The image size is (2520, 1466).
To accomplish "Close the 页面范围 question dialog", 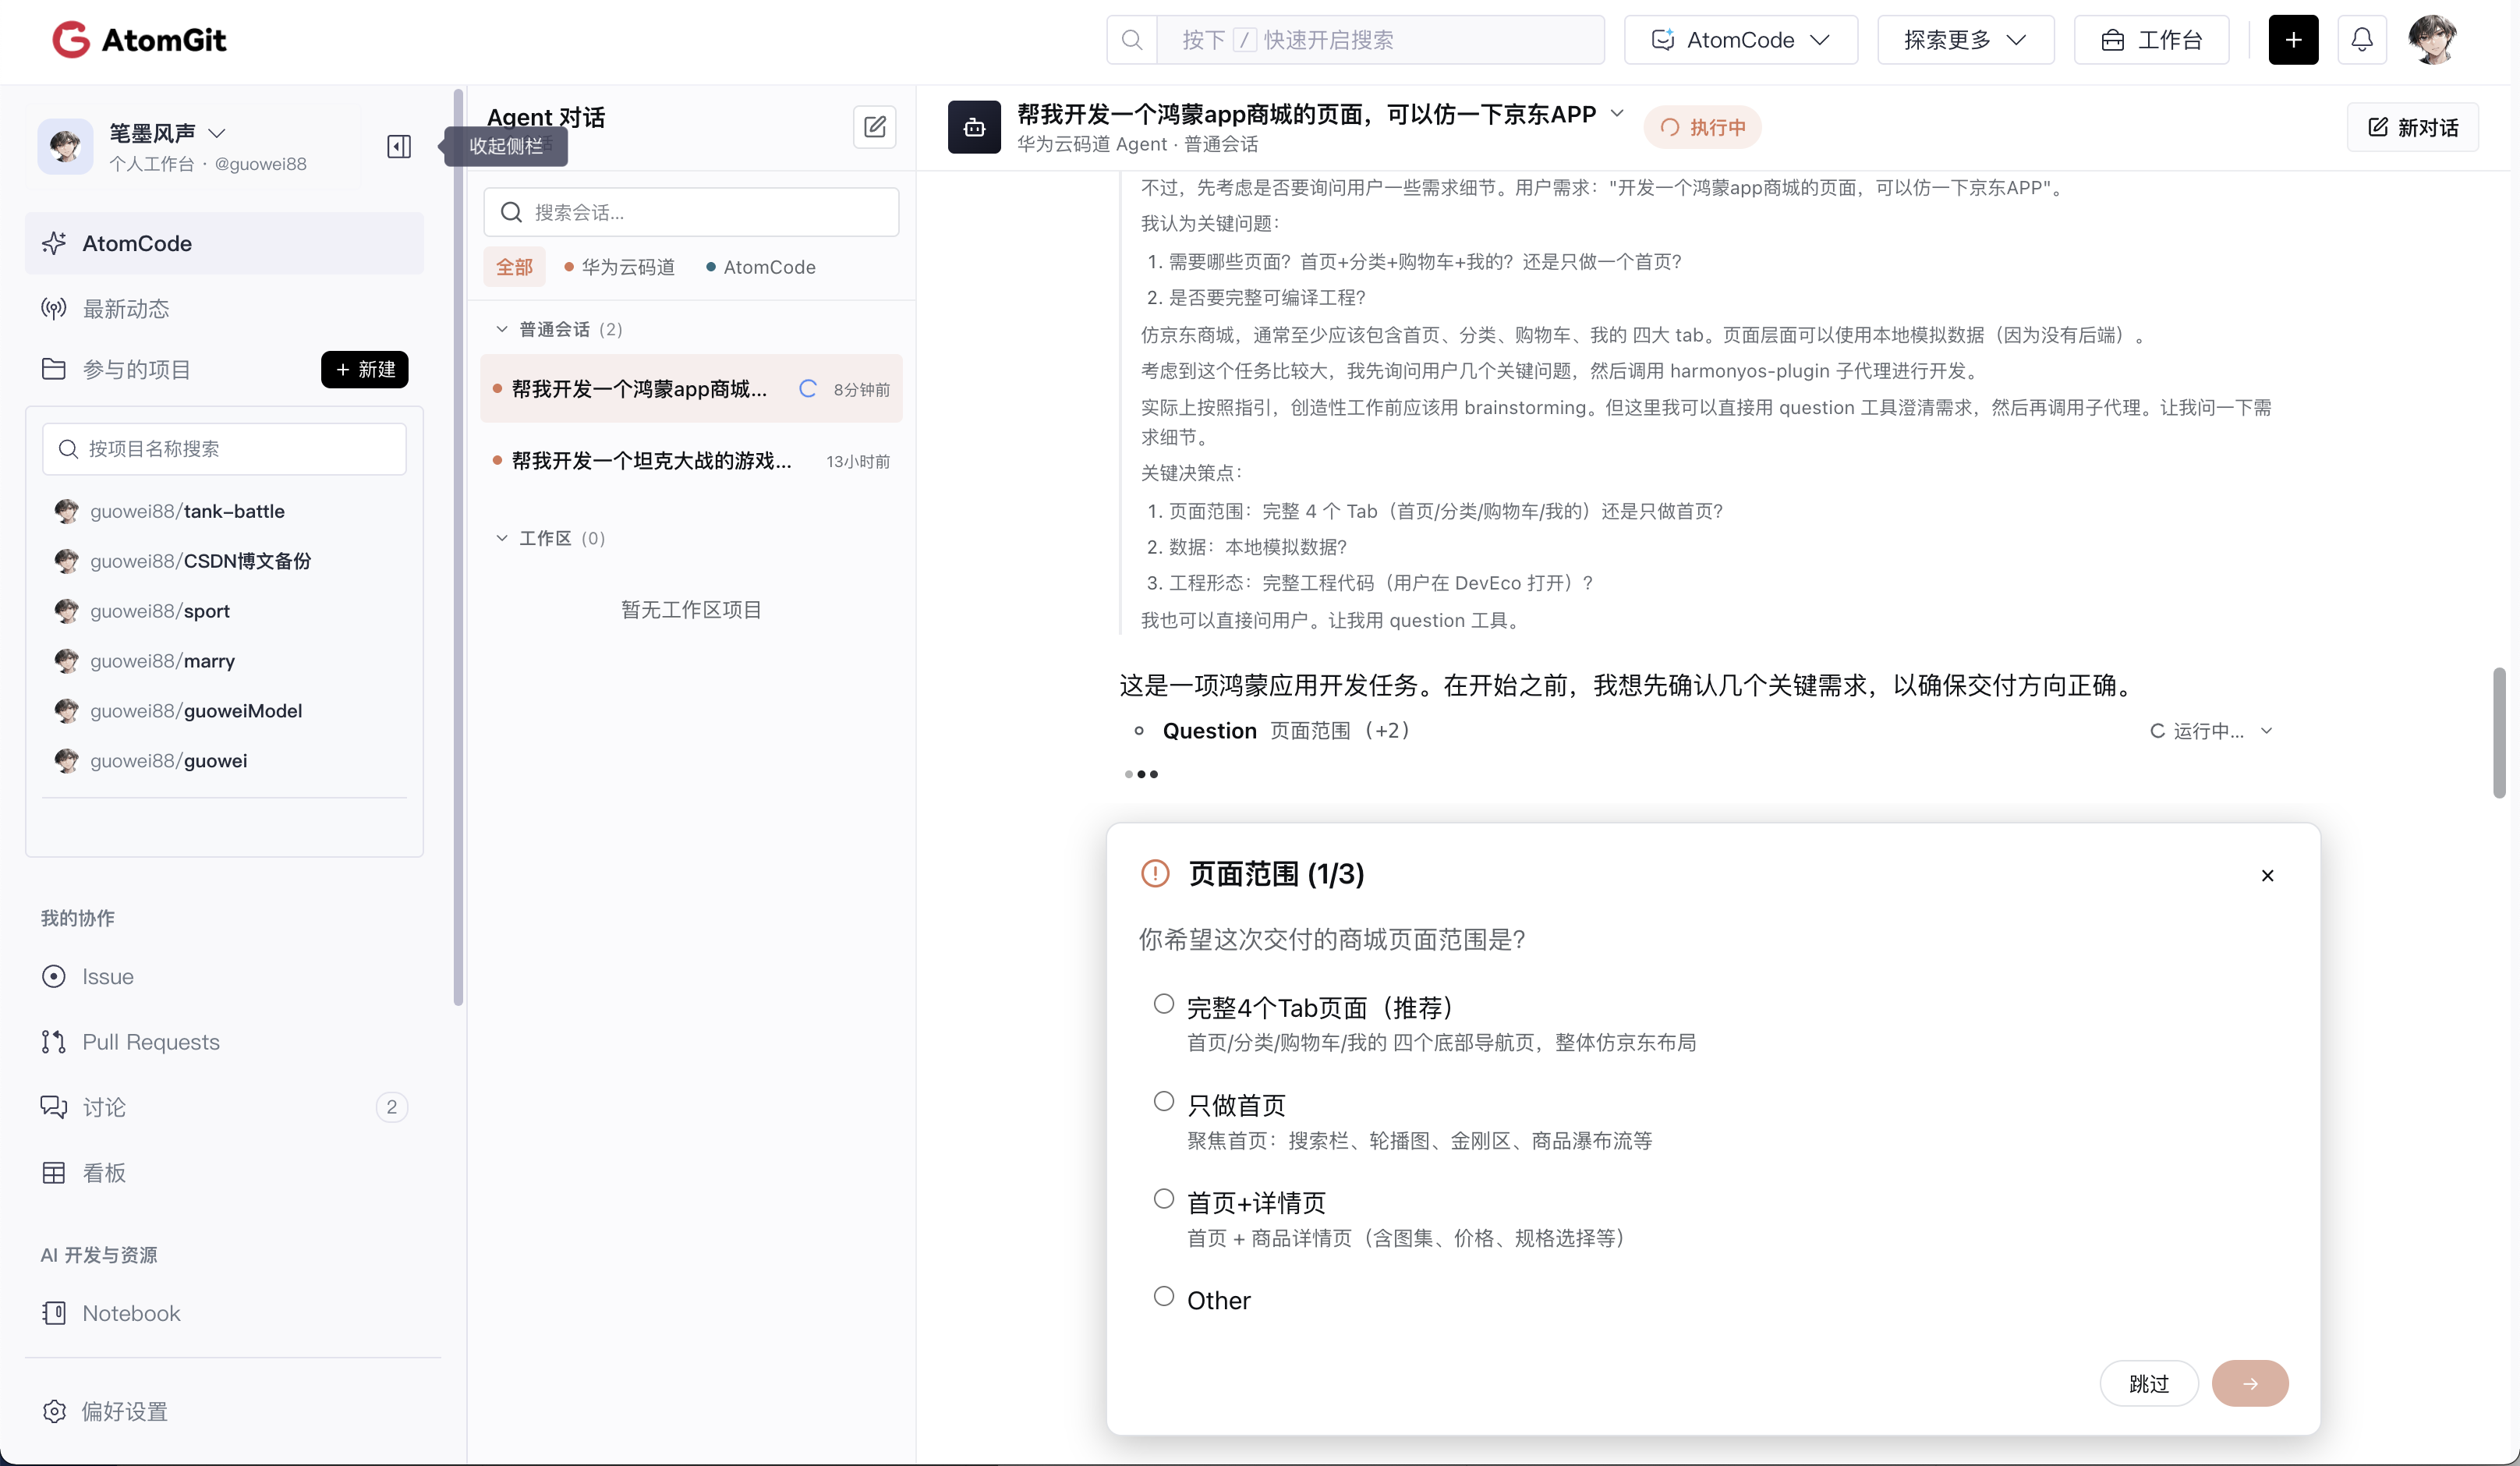I will (2267, 875).
